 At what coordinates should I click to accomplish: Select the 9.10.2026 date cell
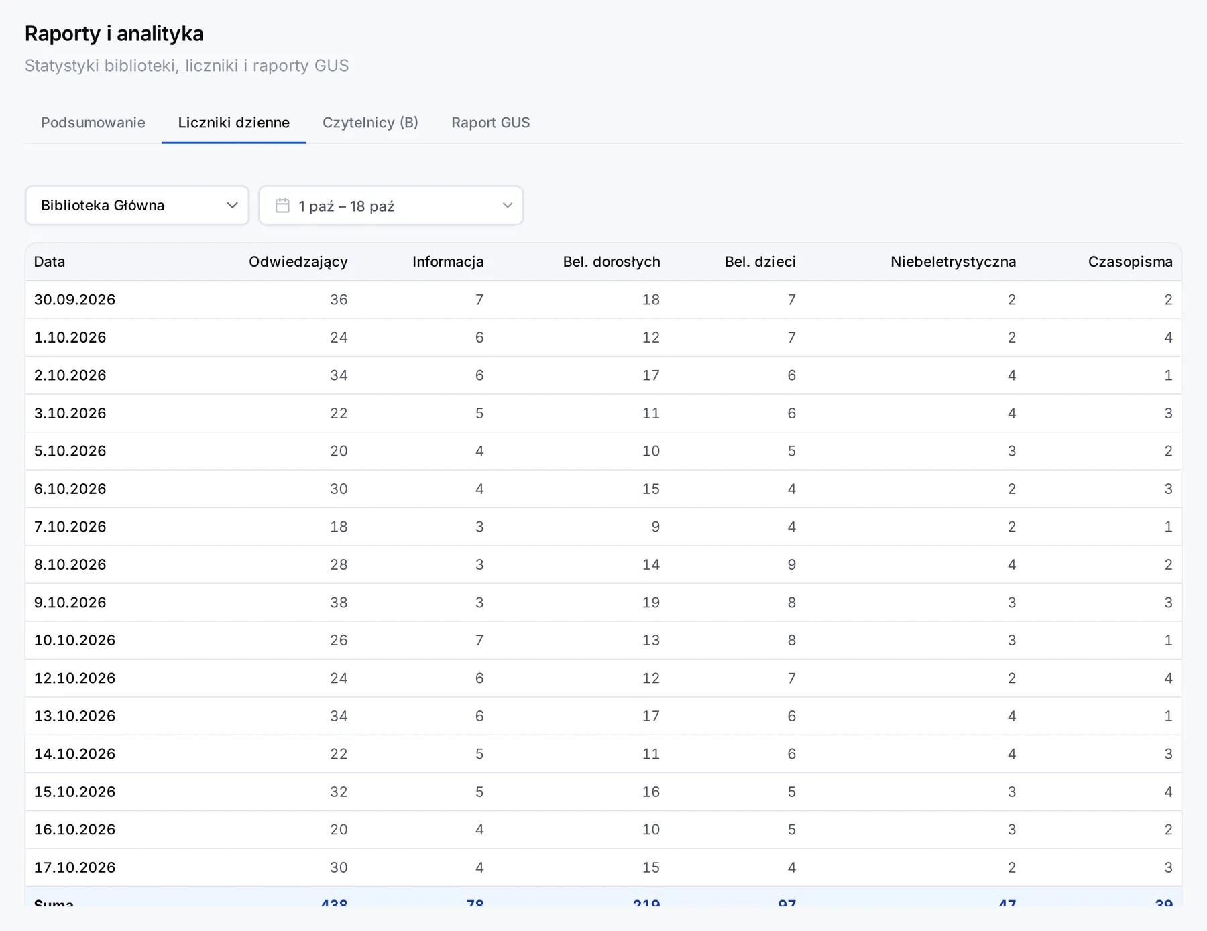(x=70, y=603)
